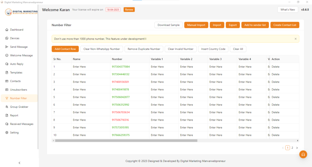Screen dimensions: 312x167
Task: Delete row 3 using its Delete link
Action: tap(275, 82)
